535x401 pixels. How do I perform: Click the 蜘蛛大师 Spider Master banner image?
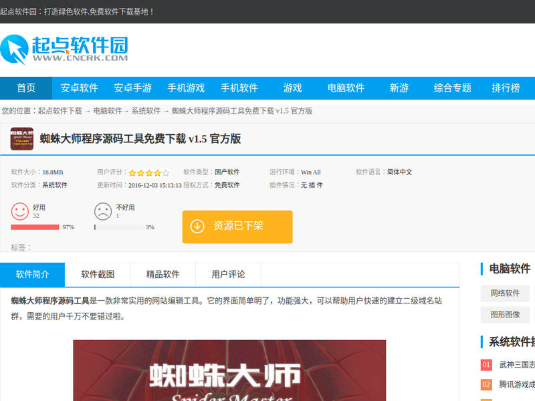click(x=229, y=370)
